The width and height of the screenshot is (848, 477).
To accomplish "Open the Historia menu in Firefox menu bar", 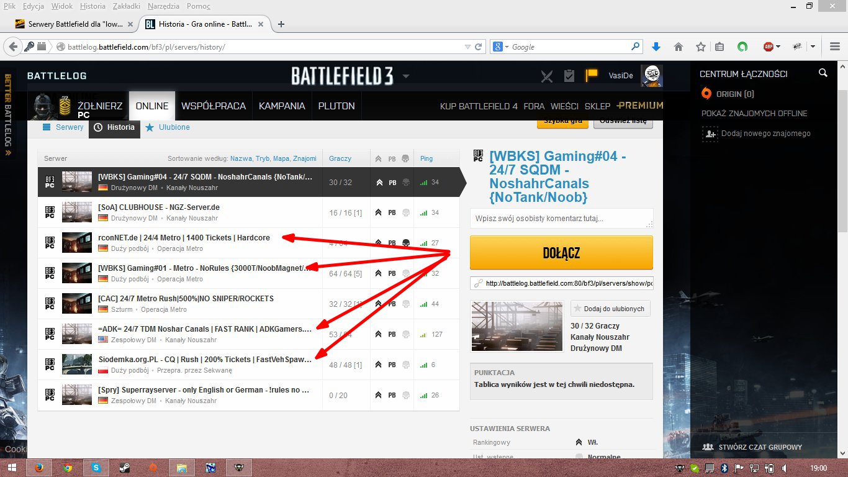I will click(x=92, y=6).
